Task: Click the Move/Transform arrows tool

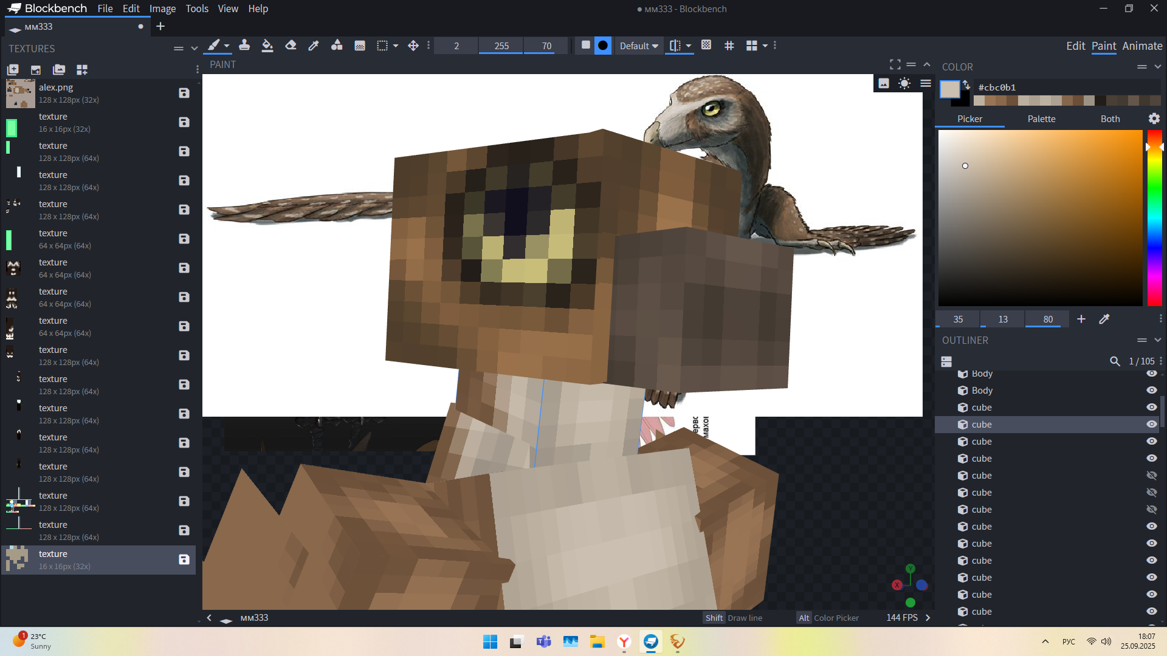Action: (x=413, y=46)
